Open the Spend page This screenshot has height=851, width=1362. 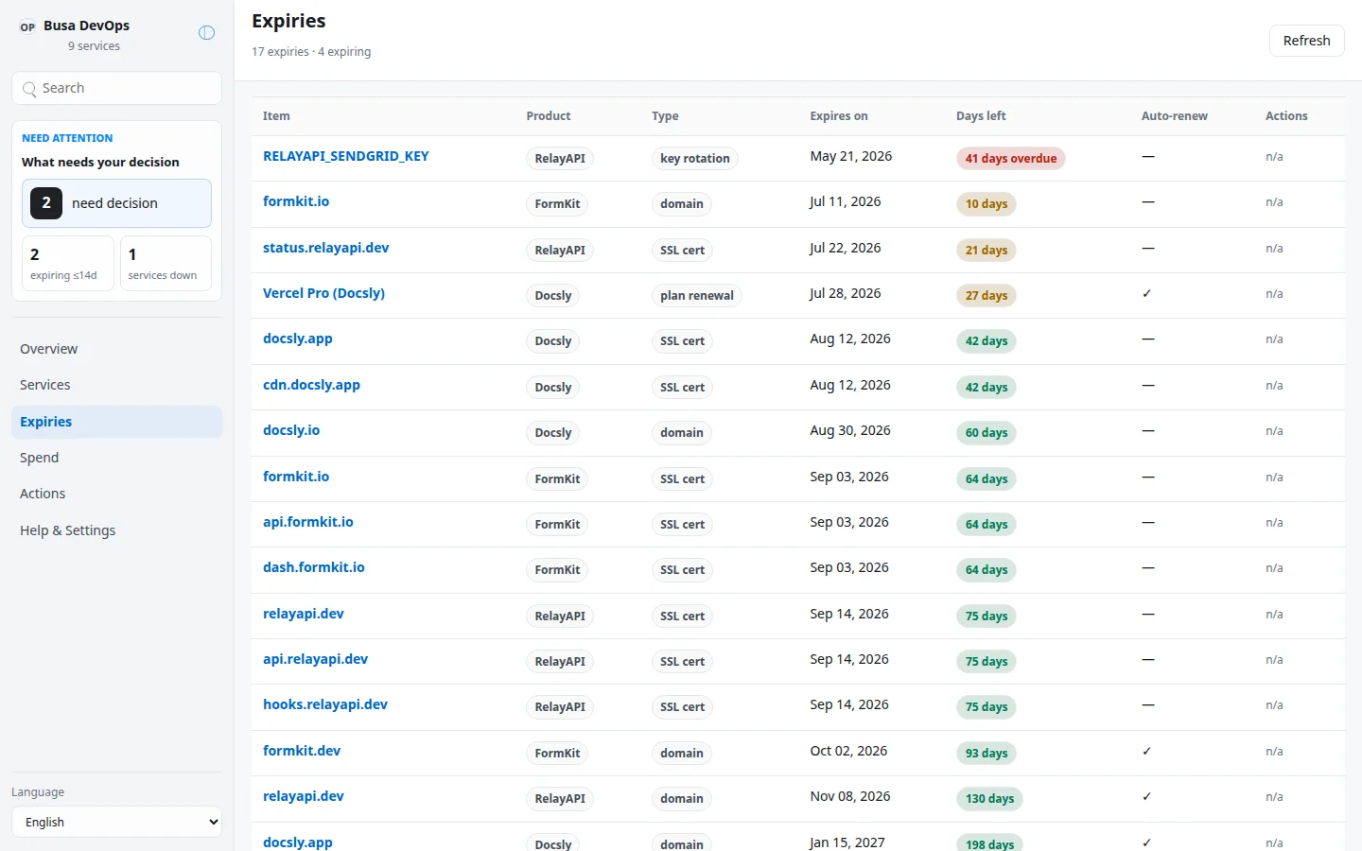116,458
